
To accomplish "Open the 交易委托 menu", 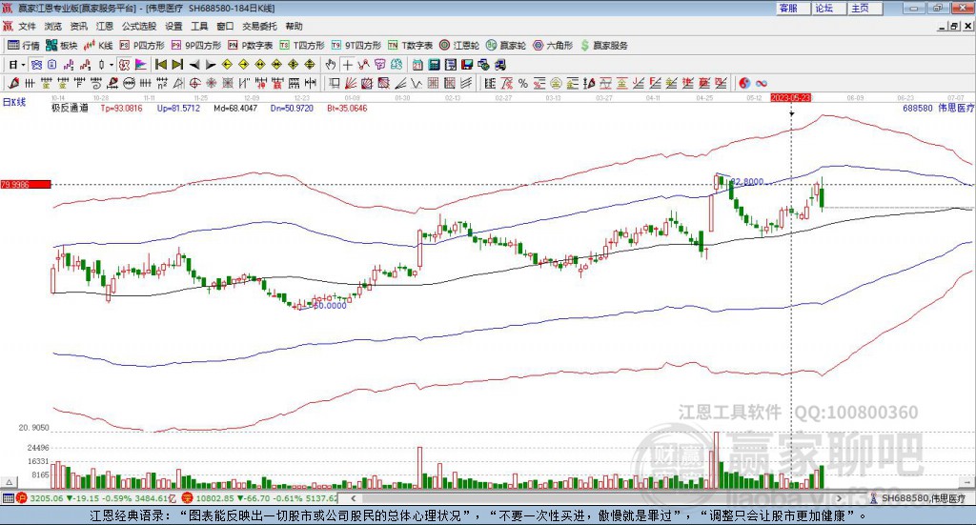I will (259, 26).
